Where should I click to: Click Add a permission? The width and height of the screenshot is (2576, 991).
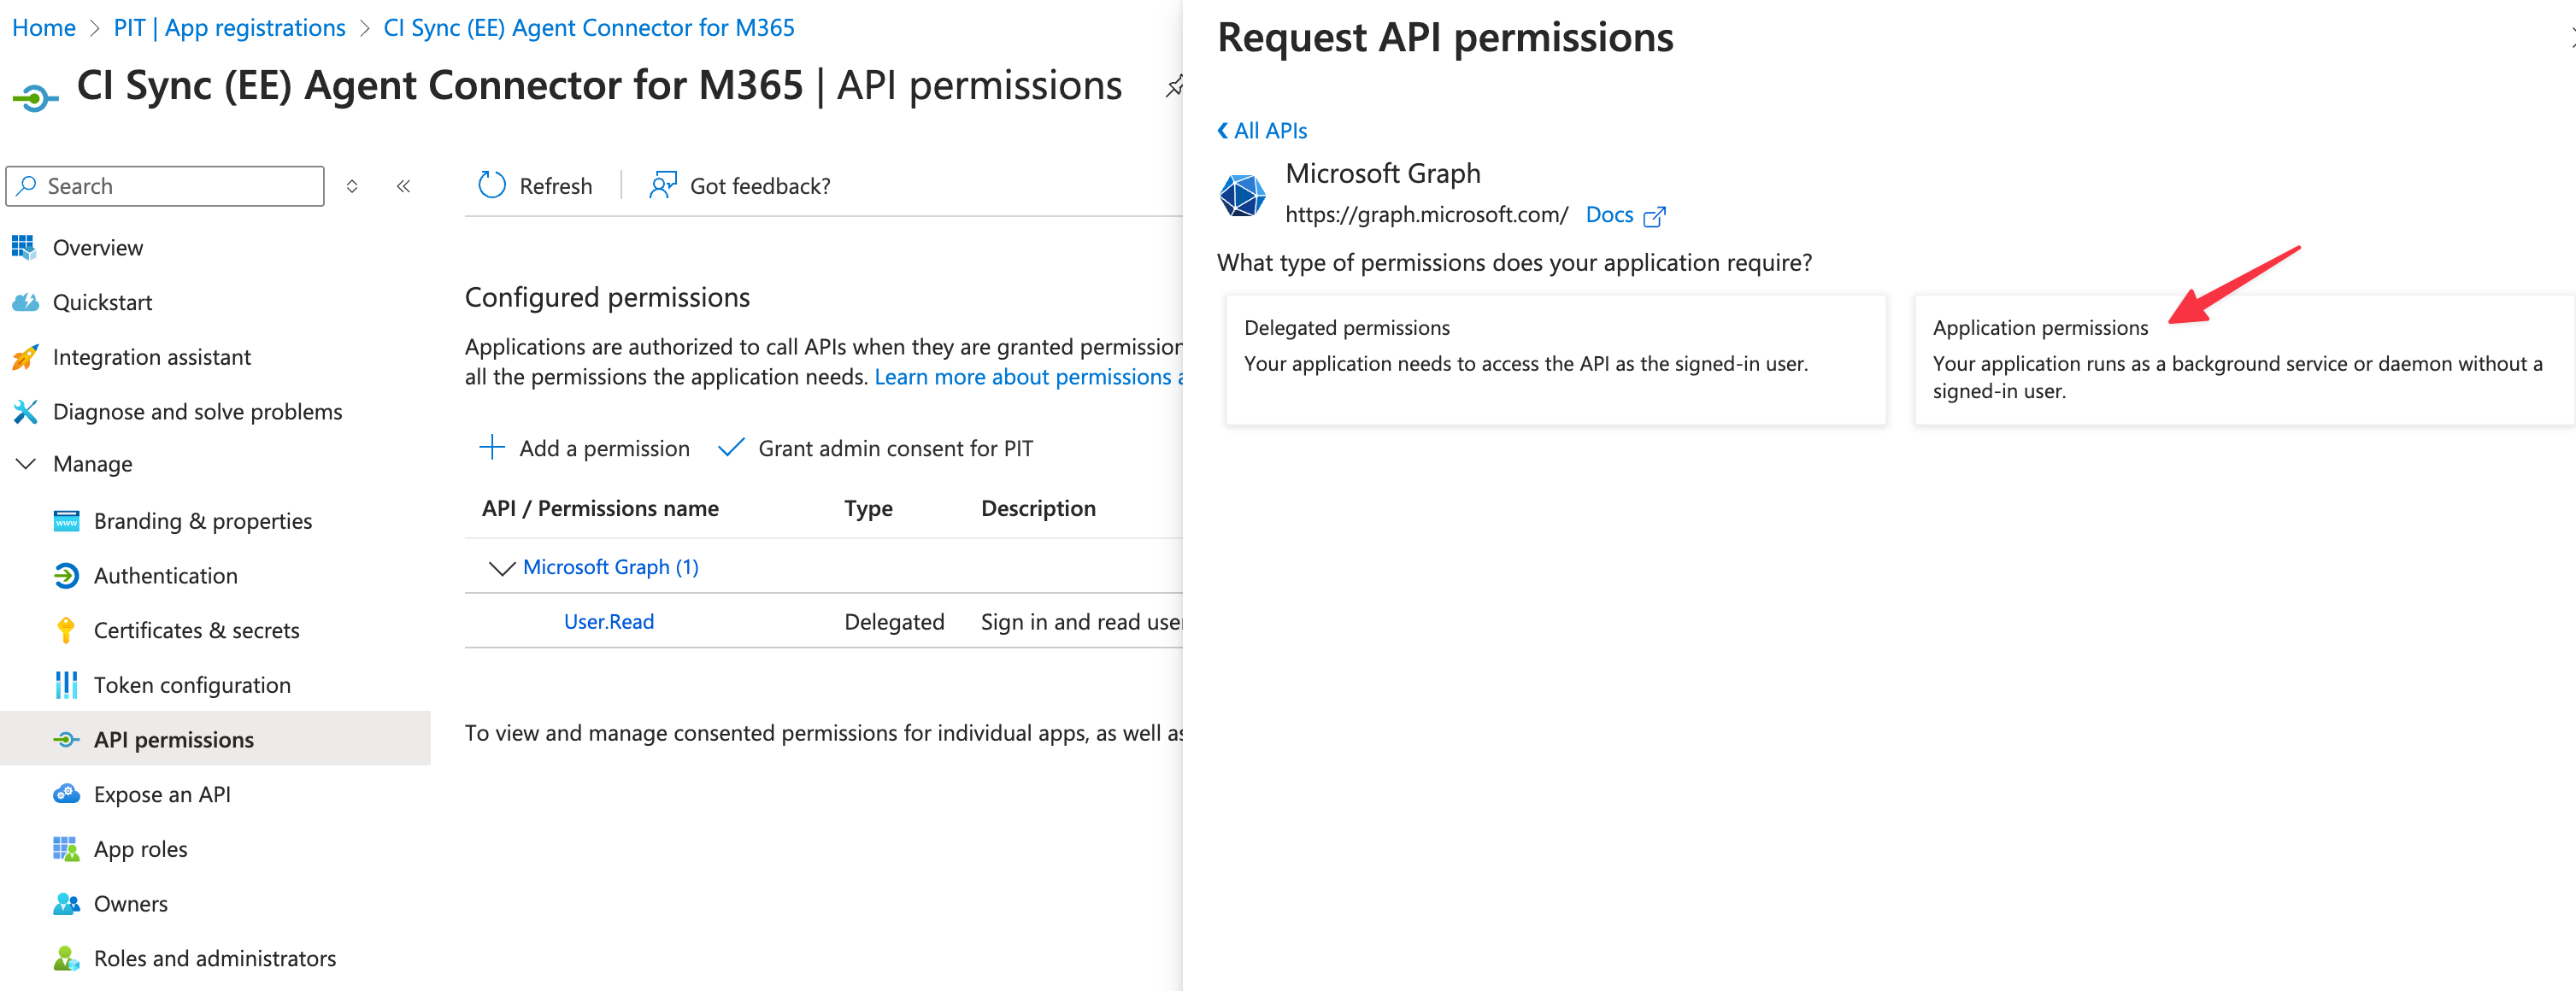(x=585, y=448)
